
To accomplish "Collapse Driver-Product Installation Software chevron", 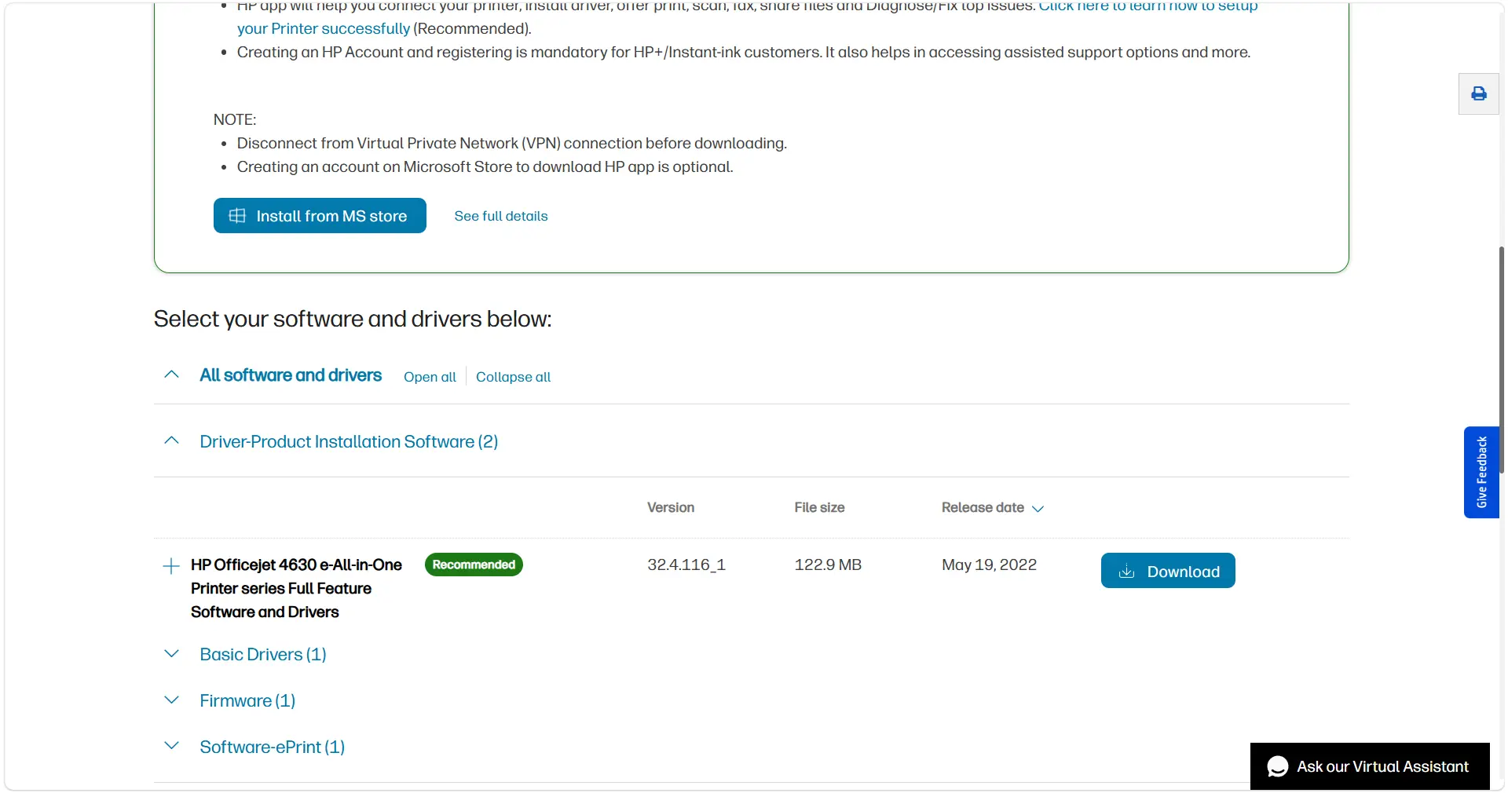I will pos(171,440).
